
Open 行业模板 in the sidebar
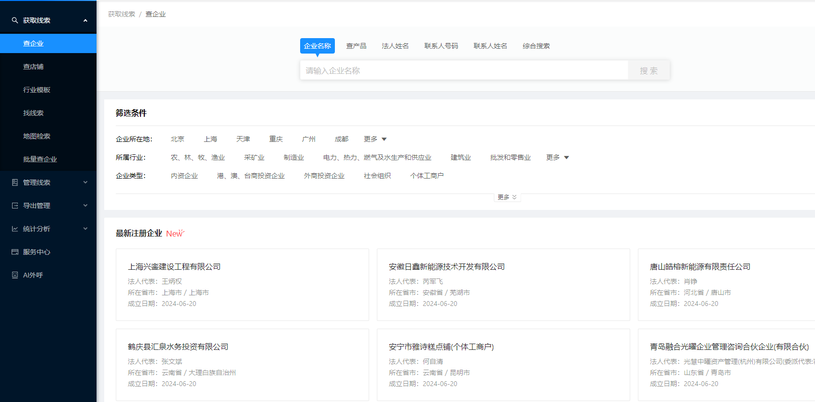pos(48,90)
